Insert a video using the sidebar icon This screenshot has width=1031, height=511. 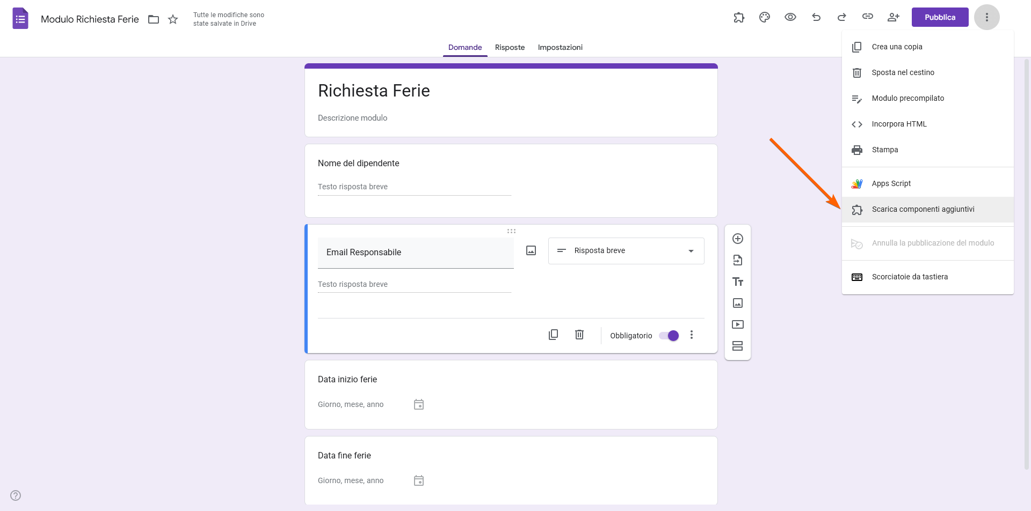[x=738, y=324]
